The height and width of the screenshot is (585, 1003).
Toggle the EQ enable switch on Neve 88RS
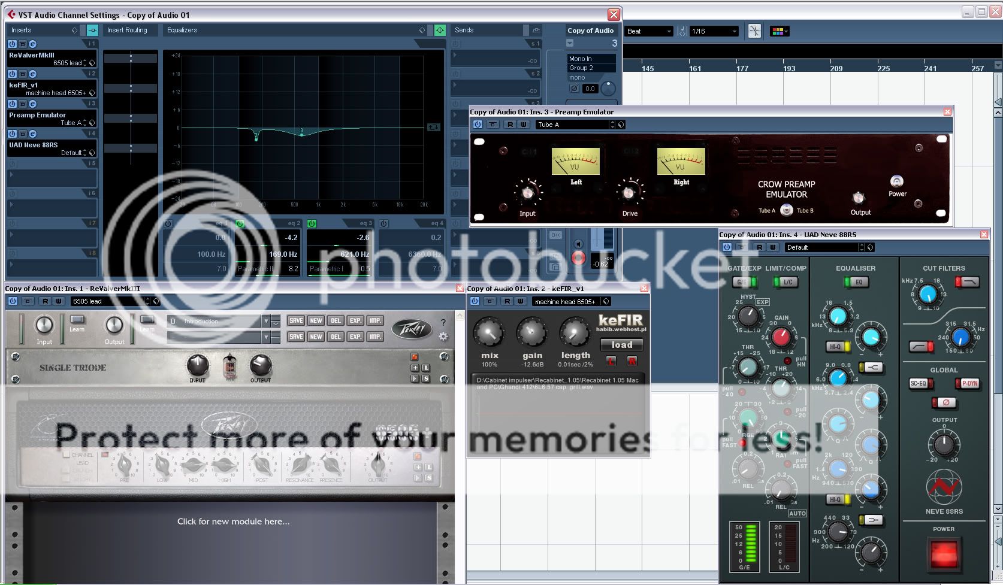(855, 282)
